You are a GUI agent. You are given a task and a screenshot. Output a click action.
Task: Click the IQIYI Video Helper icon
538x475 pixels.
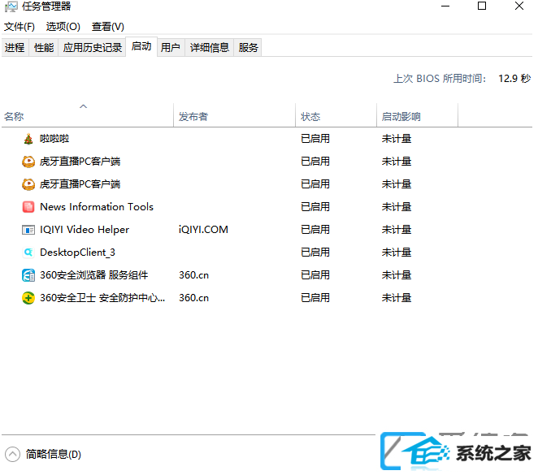pyautogui.click(x=28, y=230)
